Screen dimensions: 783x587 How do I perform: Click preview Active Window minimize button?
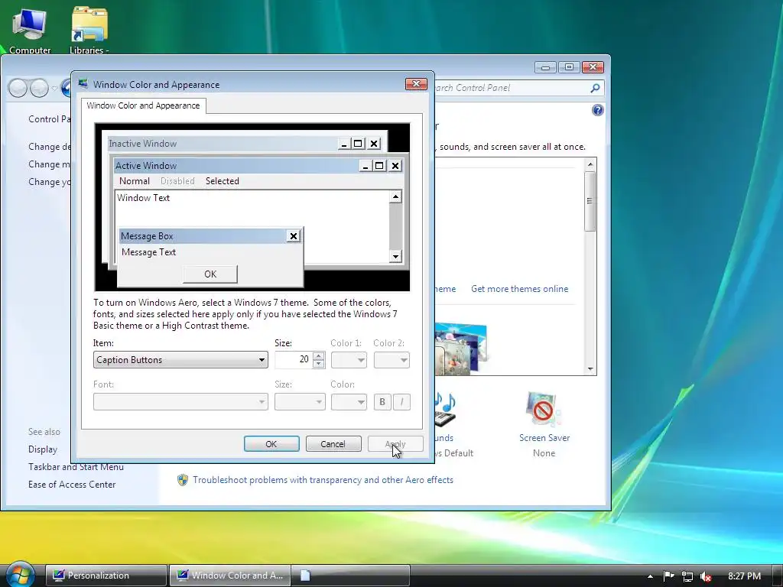point(366,166)
